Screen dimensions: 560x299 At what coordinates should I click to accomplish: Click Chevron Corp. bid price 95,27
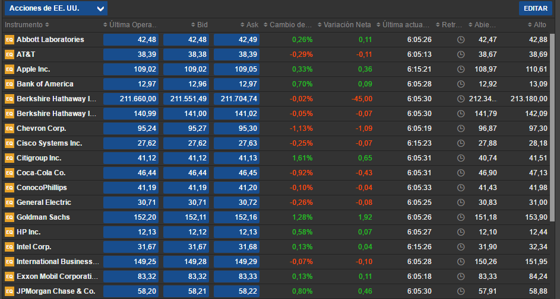[x=186, y=128]
